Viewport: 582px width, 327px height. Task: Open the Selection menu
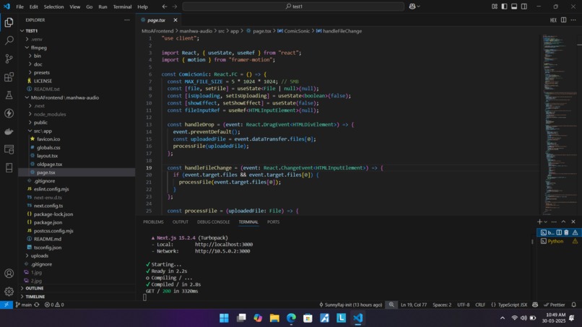coord(54,6)
